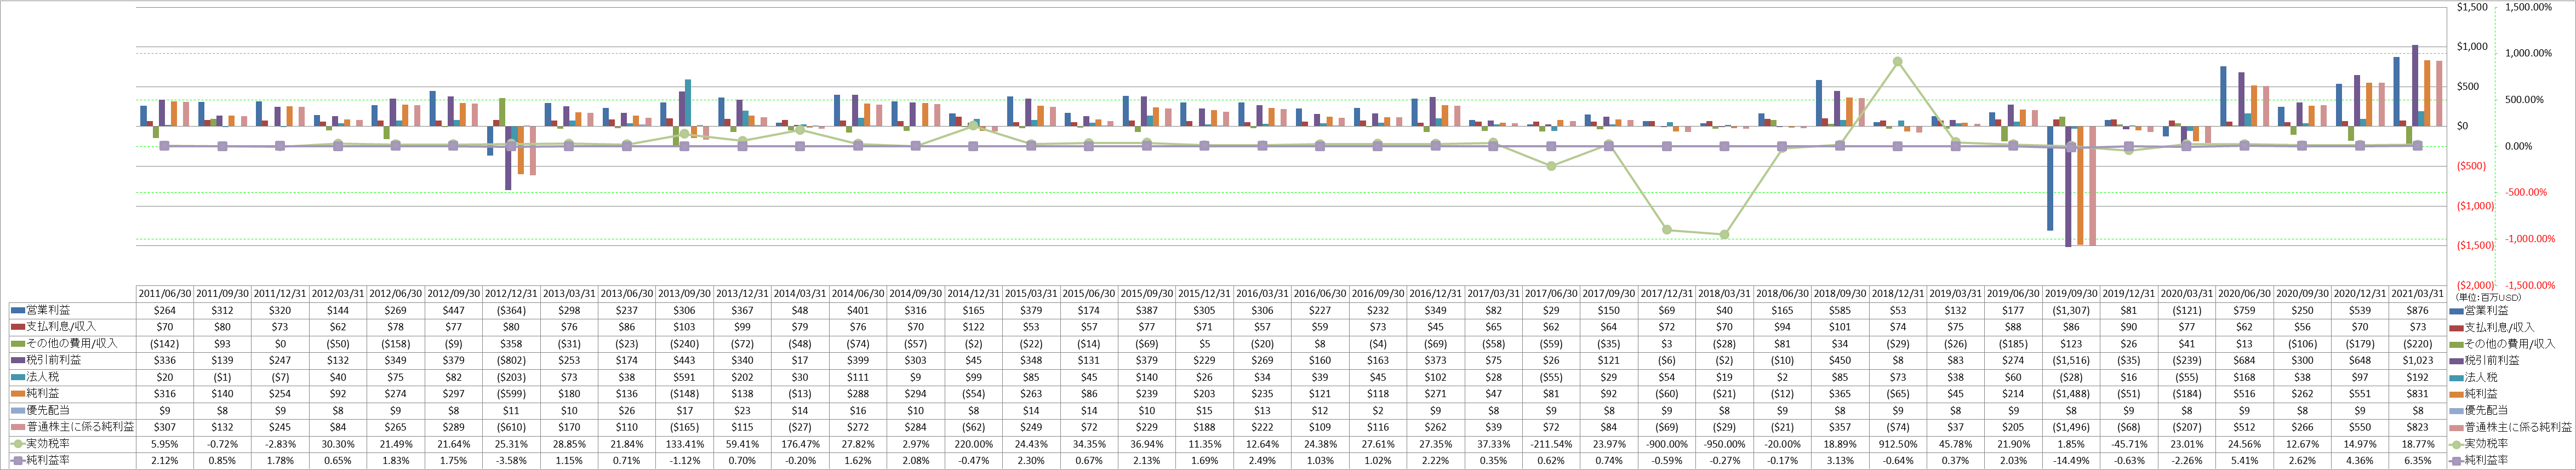Click 税引前利益 value ($802) for 2012/12/31

click(511, 360)
